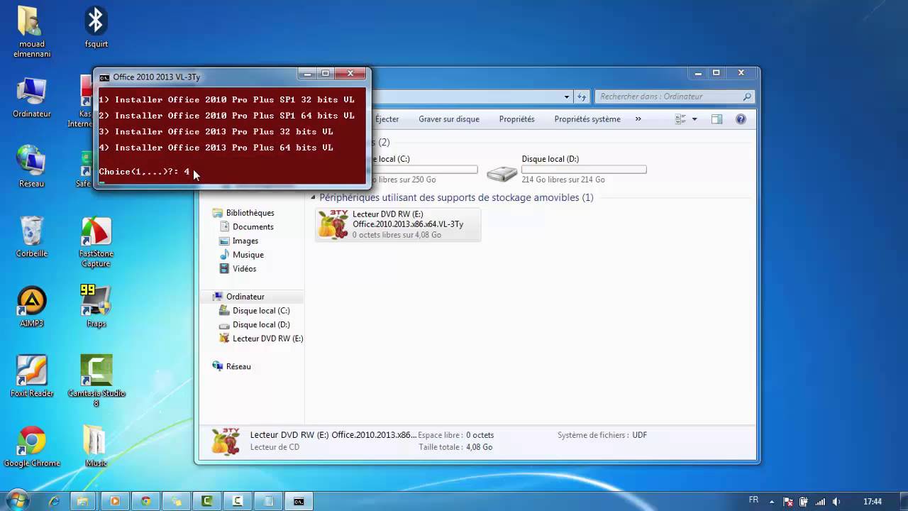Click the Show desktop strip

(902, 500)
